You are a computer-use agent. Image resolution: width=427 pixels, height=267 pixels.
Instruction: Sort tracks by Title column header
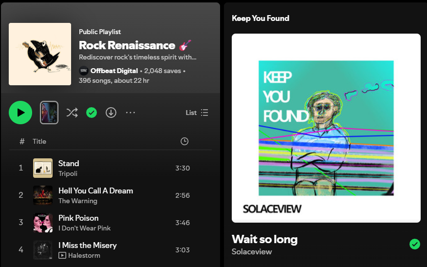coord(39,141)
